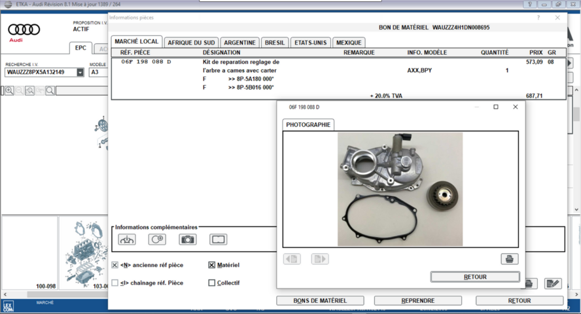Open the fourth complementary info blank-screen icon
The width and height of the screenshot is (581, 314).
coord(218,239)
